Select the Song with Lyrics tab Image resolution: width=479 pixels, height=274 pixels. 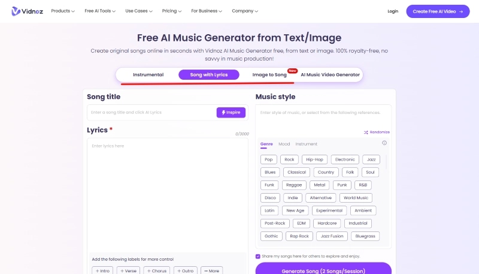pos(208,74)
